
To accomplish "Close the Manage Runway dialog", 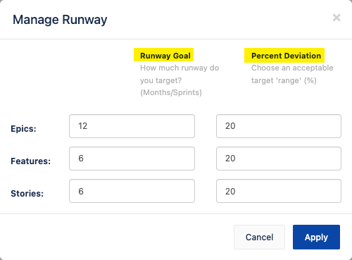I will coord(337,18).
